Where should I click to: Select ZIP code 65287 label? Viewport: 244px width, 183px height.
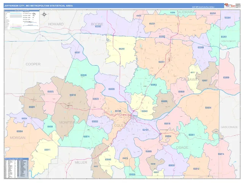point(77,53)
